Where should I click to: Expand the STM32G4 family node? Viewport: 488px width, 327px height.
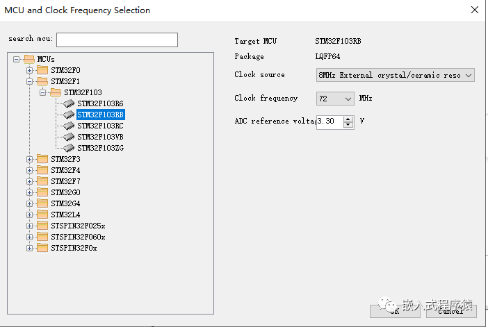tap(30, 204)
